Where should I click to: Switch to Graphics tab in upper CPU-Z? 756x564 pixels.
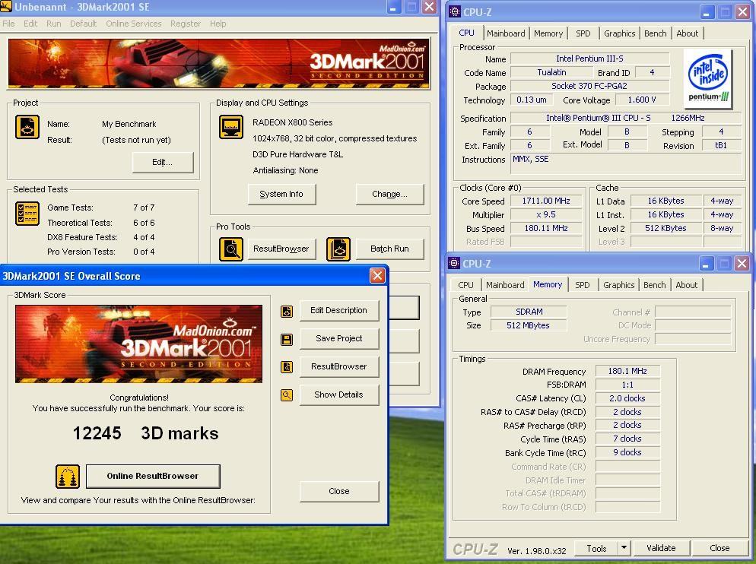(x=619, y=33)
